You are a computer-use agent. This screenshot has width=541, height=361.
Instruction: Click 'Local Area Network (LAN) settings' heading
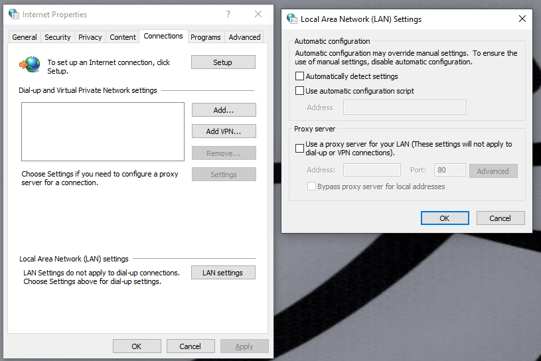[x=74, y=259]
